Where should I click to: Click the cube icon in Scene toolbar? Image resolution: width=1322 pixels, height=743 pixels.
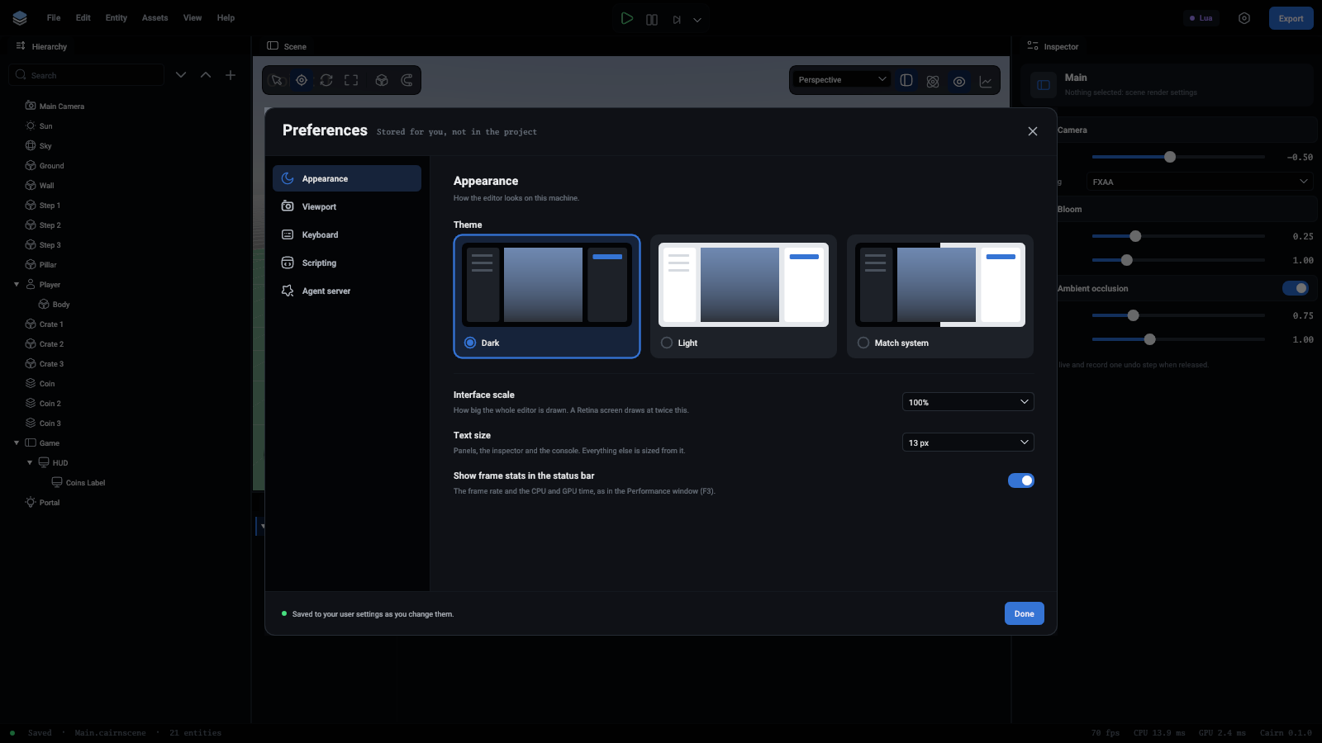382,80
